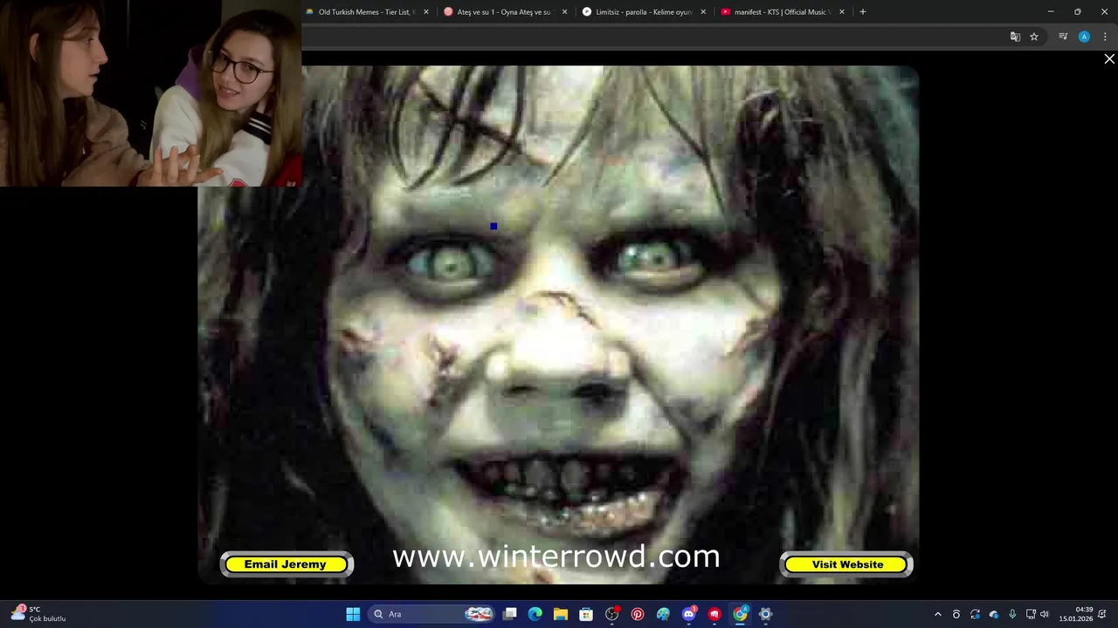Click the taskbar search box Ara
The width and height of the screenshot is (1118, 628).
pos(431,614)
